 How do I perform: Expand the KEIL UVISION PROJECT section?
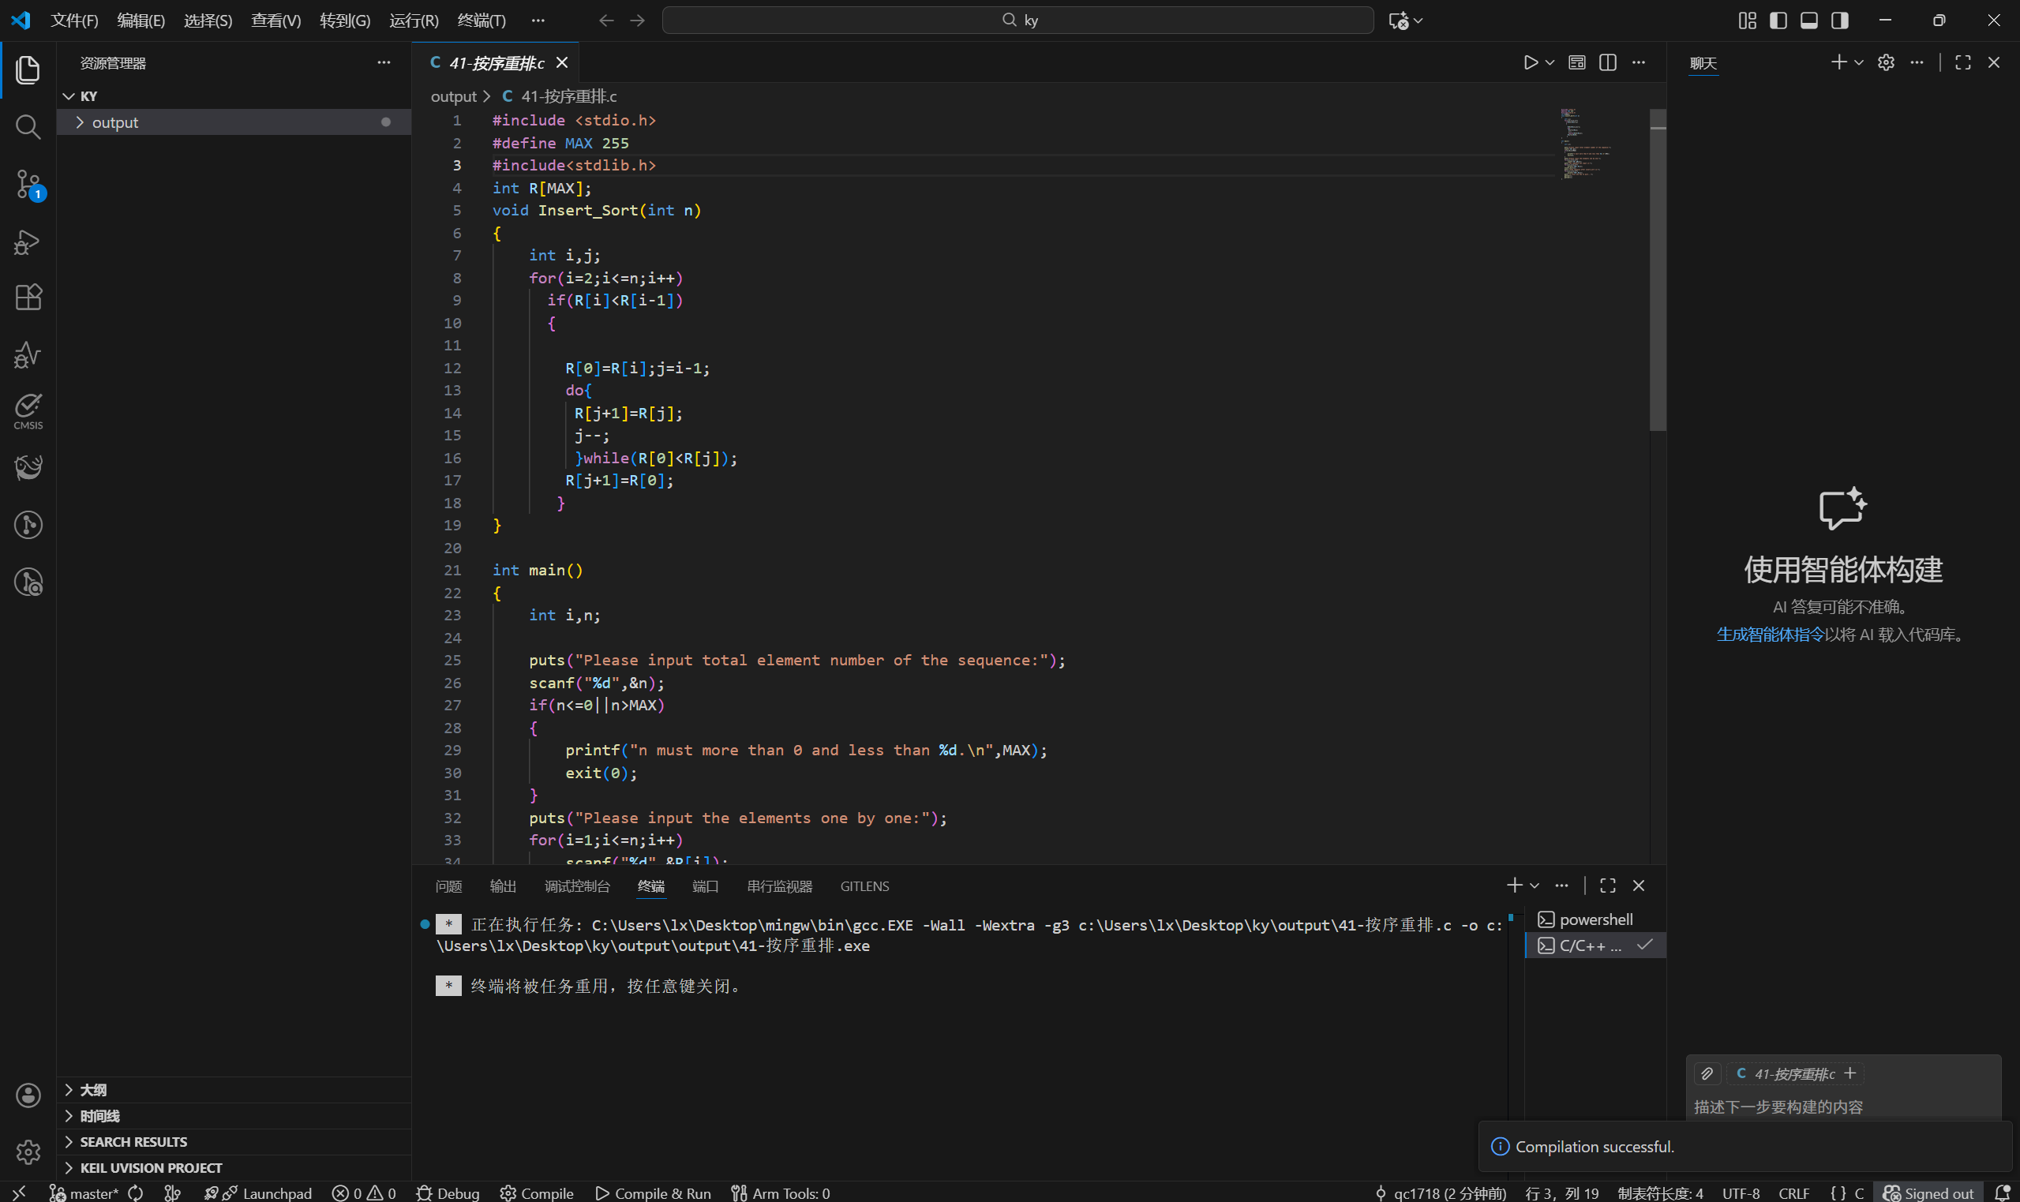click(x=151, y=1167)
